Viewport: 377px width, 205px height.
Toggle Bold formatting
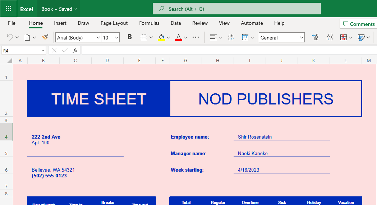tap(130, 37)
